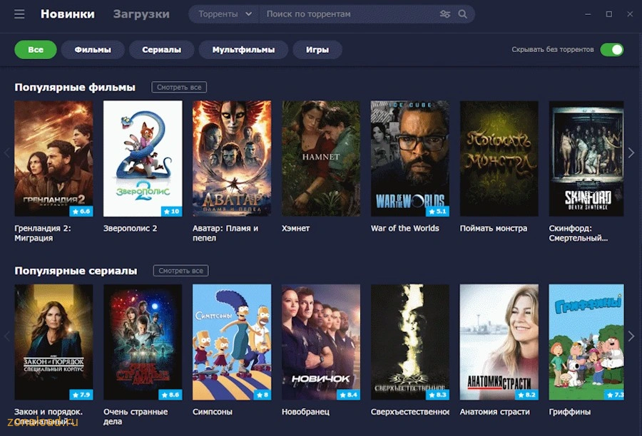The width and height of the screenshot is (642, 436).
Task: Click 6.6 rating badge on Гренландия 2
Action: pos(81,211)
